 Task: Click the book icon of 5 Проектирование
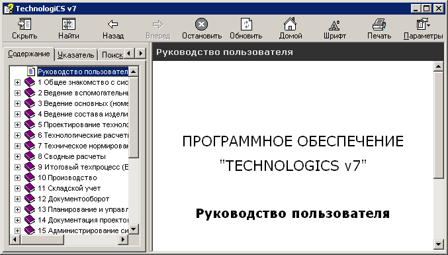(29, 125)
